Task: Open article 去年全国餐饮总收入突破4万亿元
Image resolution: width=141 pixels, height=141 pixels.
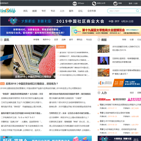Action: [x=126, y=48]
